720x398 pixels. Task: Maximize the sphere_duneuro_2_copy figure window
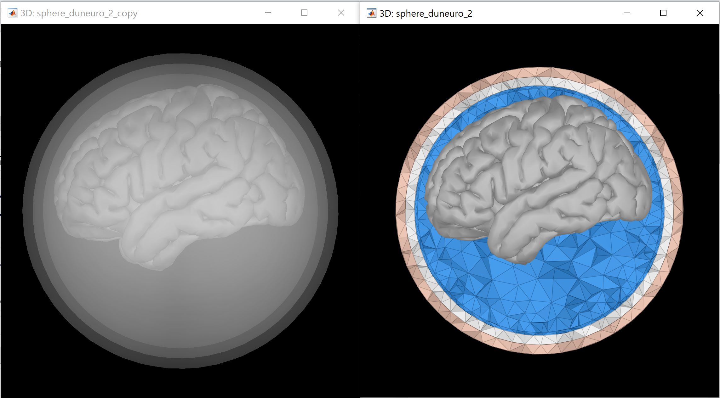[x=304, y=13]
